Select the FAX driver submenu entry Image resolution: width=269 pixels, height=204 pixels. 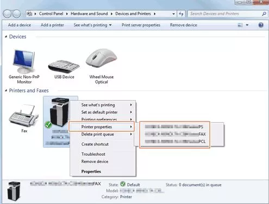[174, 134]
